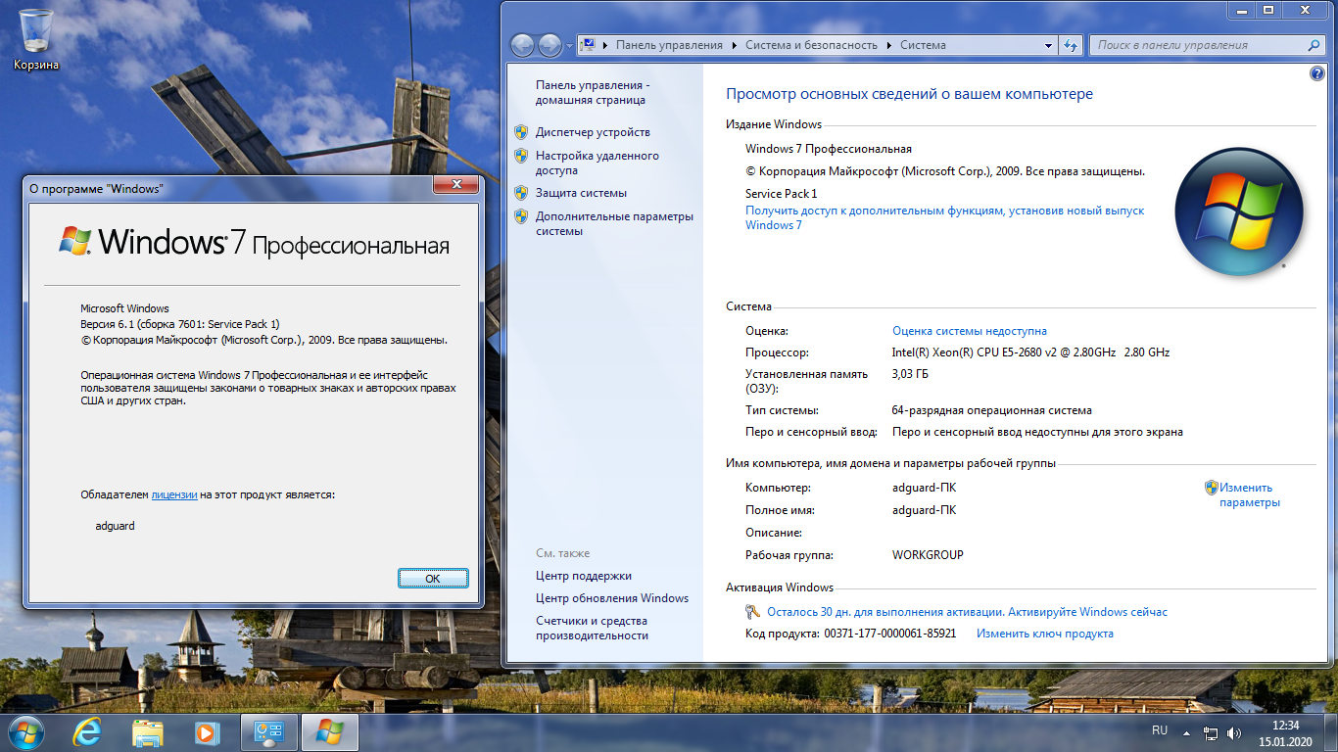Click the network tray icon
Image resolution: width=1338 pixels, height=752 pixels.
(1211, 732)
